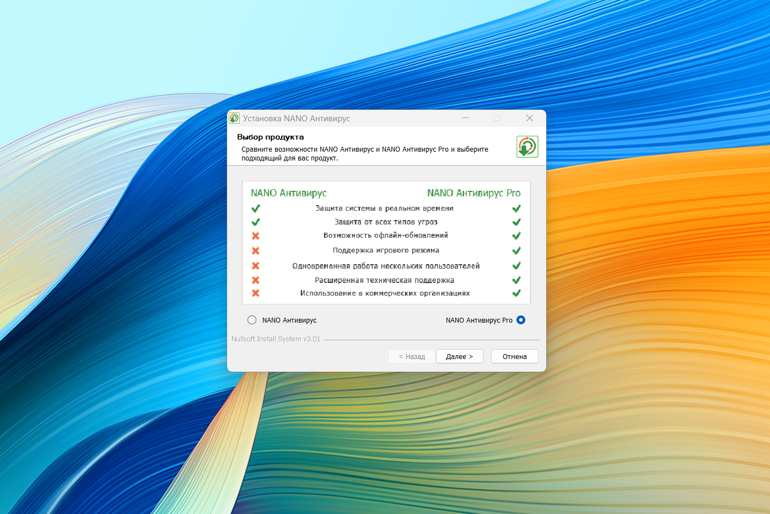Click the NANO Антивирус icon in the title bar
The width and height of the screenshot is (770, 514).
click(x=234, y=118)
